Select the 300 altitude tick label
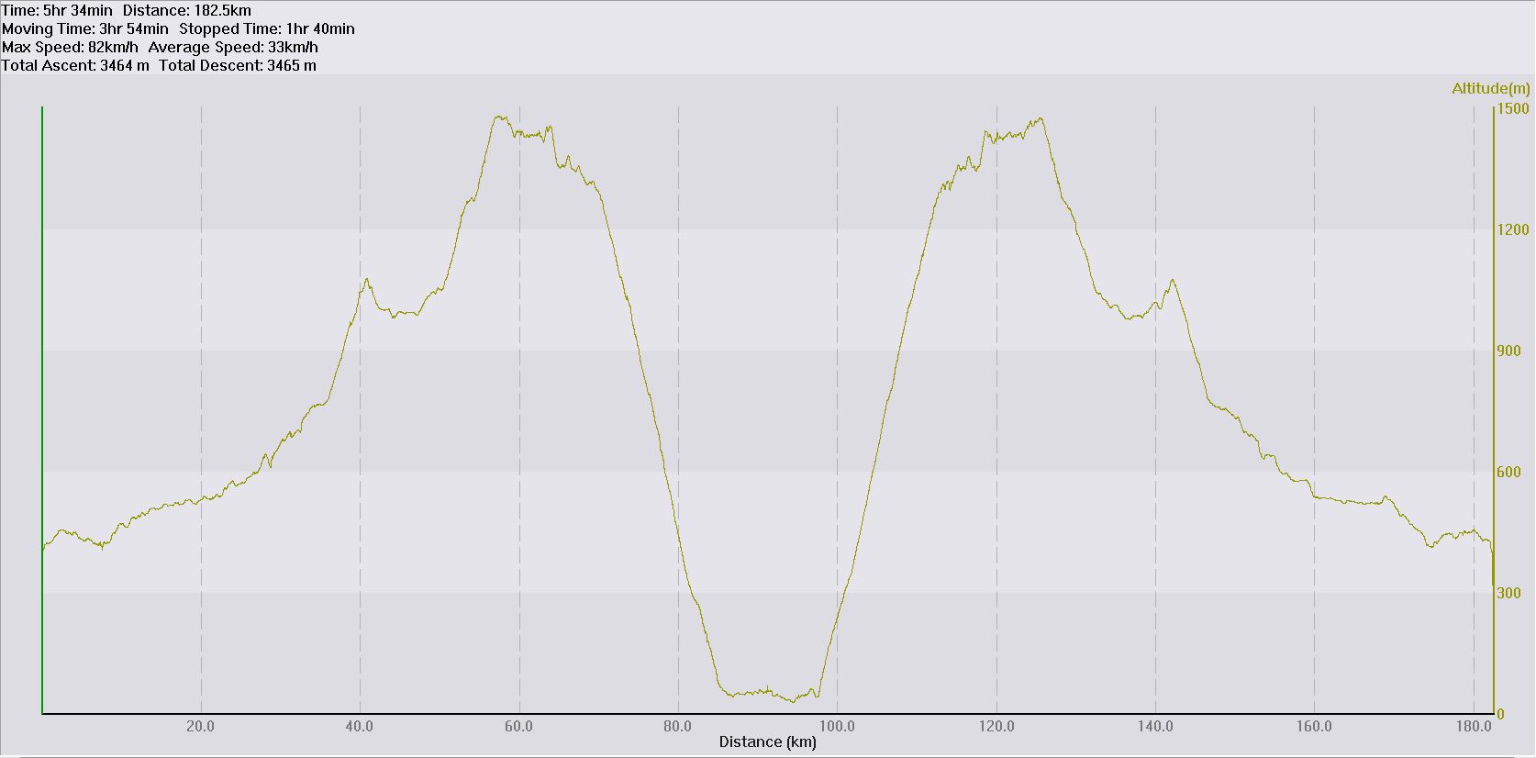Viewport: 1536px width, 758px height. [x=1508, y=594]
